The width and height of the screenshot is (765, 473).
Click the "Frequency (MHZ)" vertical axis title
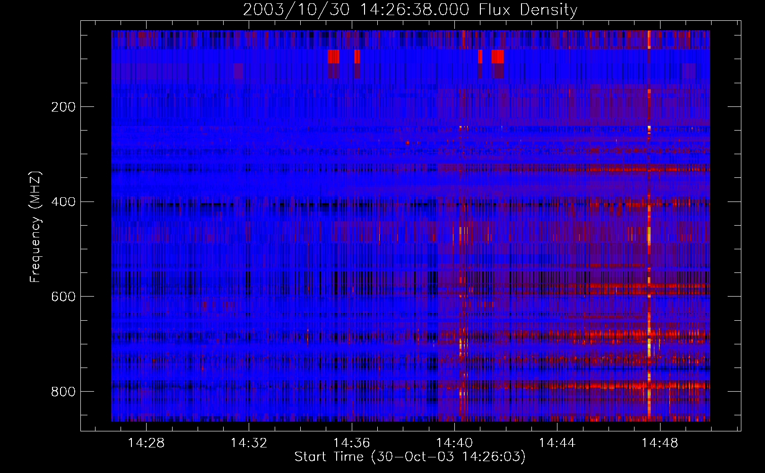tap(35, 227)
